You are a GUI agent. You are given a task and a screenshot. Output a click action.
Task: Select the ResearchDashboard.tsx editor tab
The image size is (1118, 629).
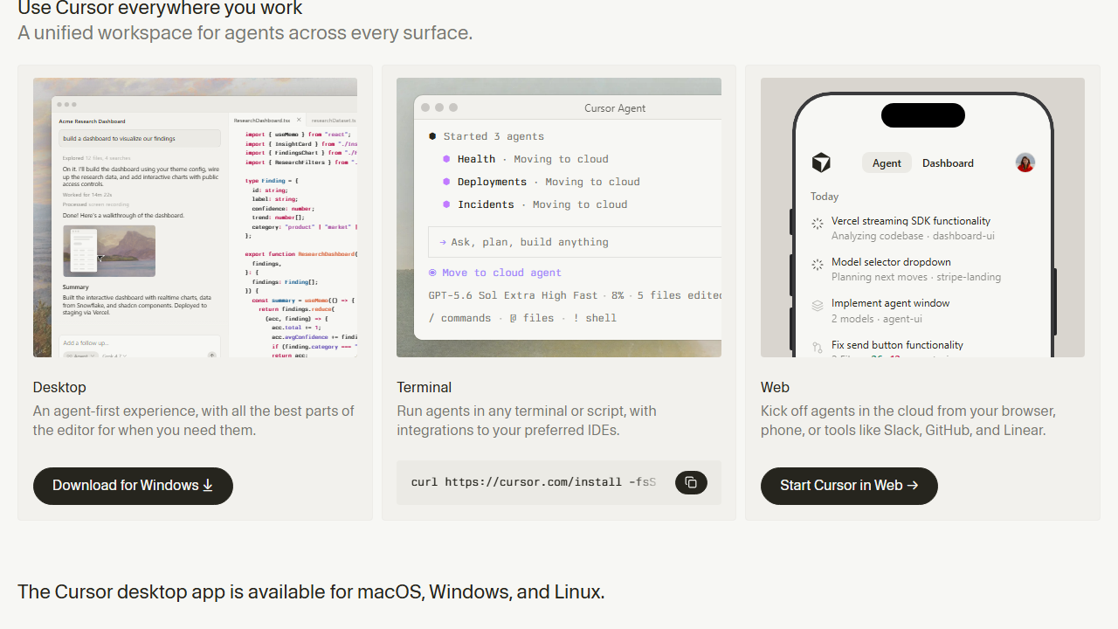[x=267, y=120]
